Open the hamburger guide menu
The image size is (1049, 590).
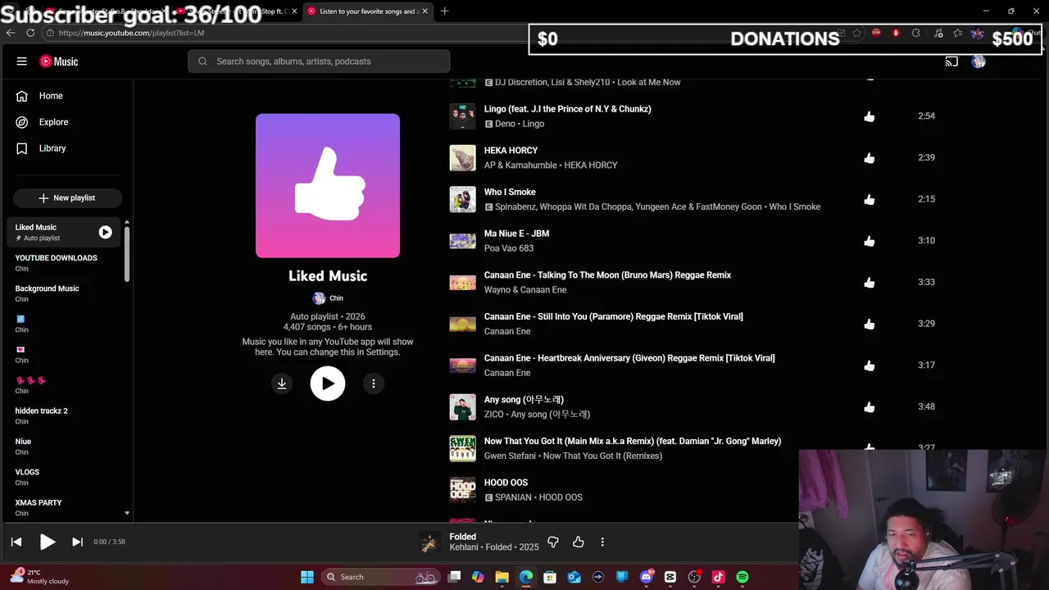(22, 61)
